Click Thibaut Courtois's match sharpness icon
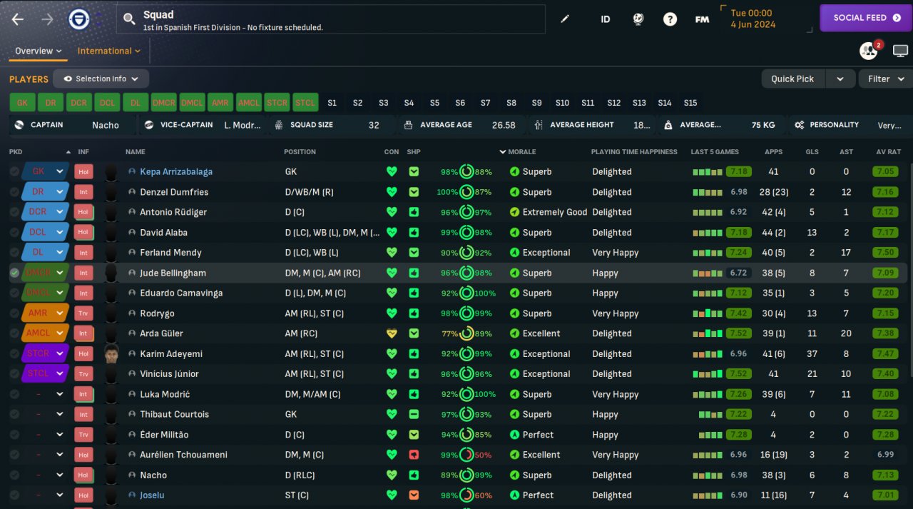This screenshot has height=509, width=913. coord(414,414)
